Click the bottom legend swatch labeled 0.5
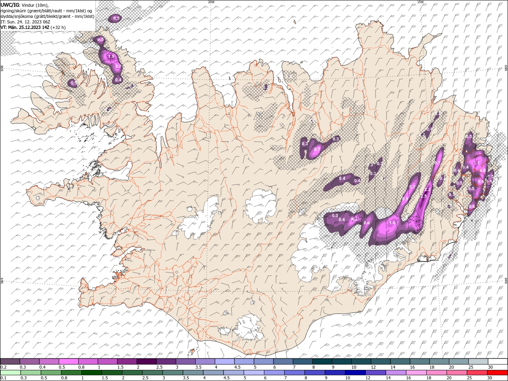508x381 pixels. tap(51, 373)
